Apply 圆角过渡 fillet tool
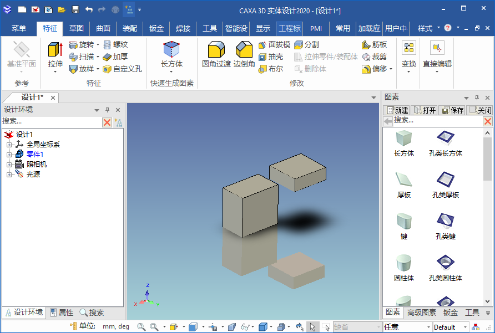Image resolution: width=495 pixels, height=333 pixels. pos(216,54)
